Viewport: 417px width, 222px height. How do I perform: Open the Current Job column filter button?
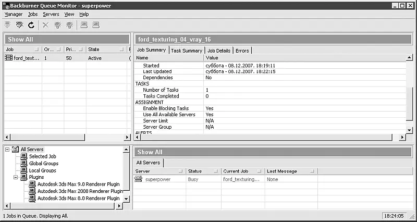(260, 171)
